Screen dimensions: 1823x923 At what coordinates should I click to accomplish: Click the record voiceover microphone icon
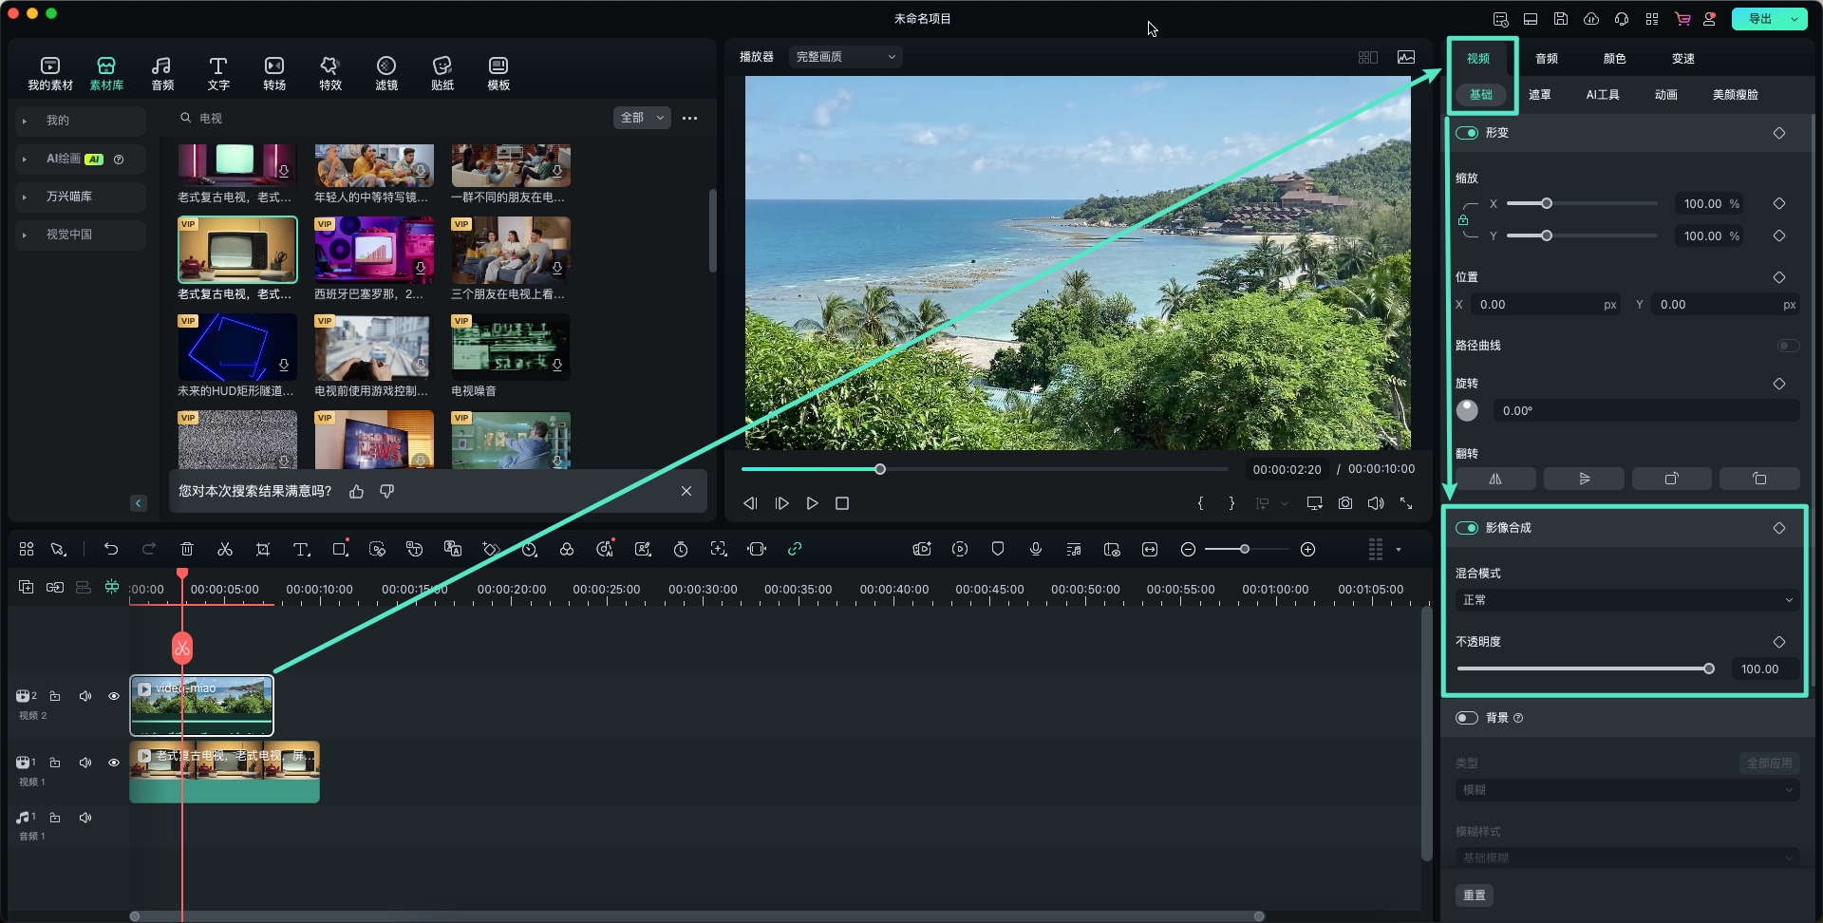1036,549
